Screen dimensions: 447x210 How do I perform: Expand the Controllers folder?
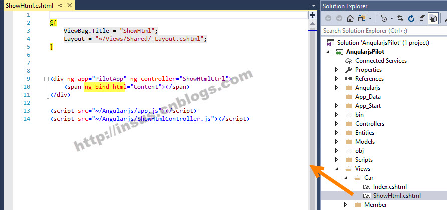click(x=336, y=124)
